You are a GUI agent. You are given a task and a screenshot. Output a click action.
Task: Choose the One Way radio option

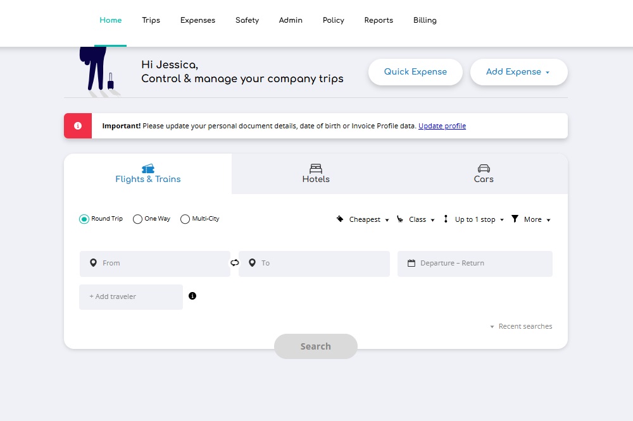(137, 219)
